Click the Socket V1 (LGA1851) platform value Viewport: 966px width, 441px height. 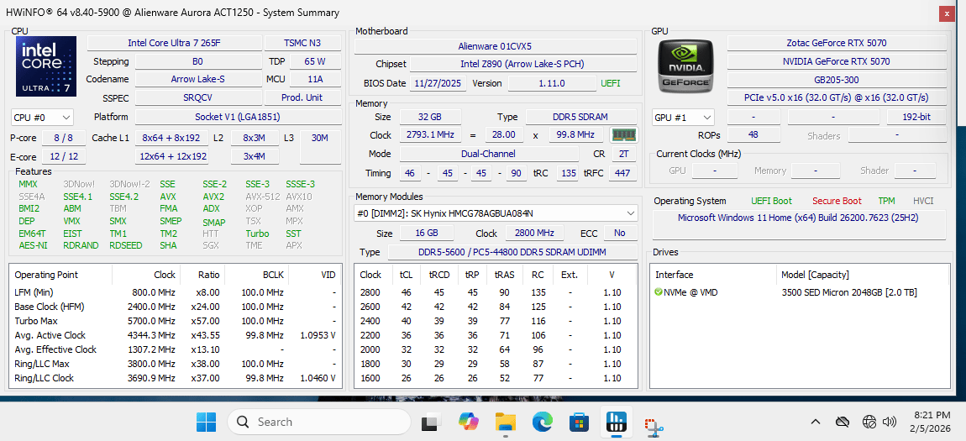click(239, 117)
